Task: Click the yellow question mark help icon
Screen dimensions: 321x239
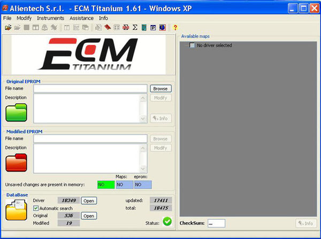Action: [175, 27]
